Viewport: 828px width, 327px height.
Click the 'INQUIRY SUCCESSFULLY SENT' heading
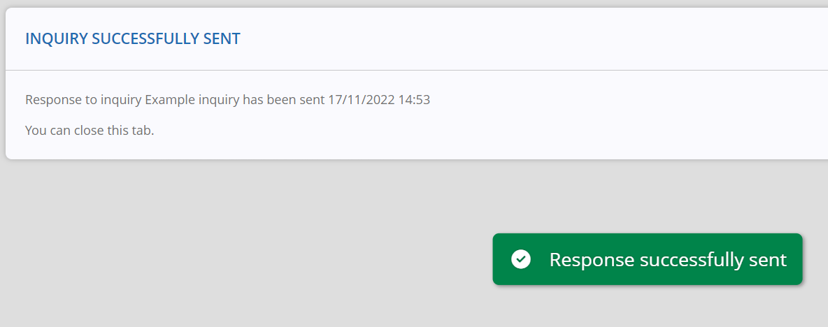(x=133, y=38)
